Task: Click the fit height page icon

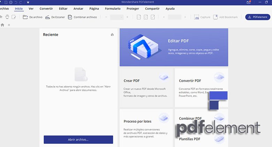Action: point(153,17)
